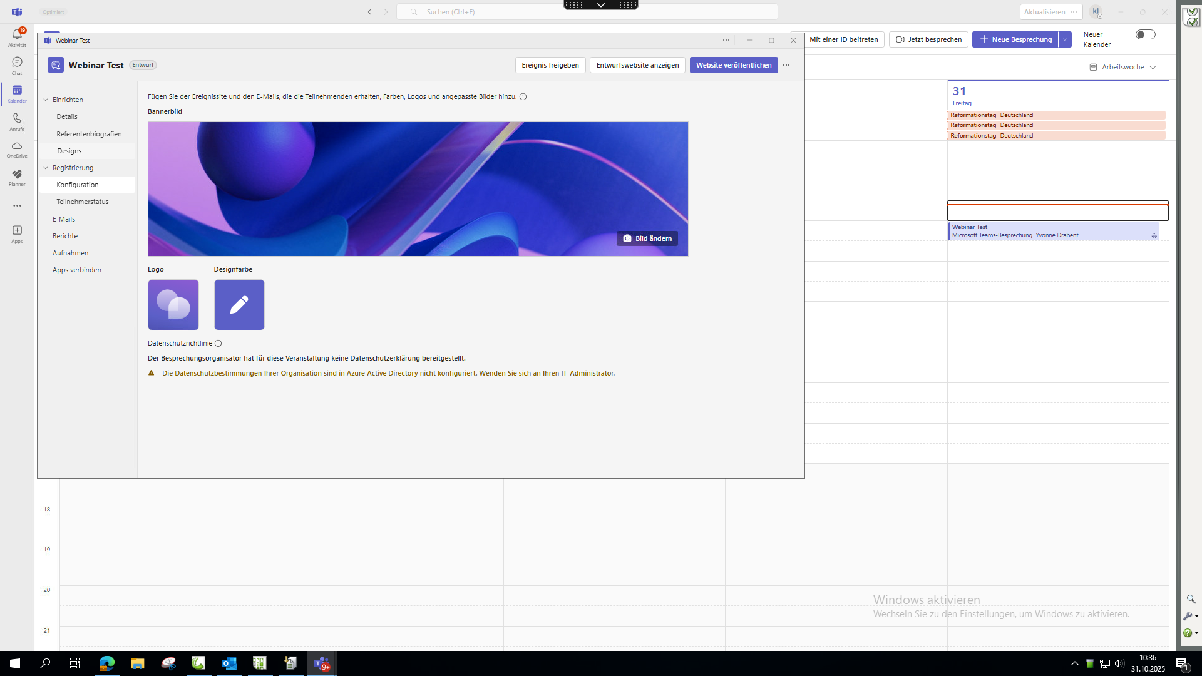Open the Aktivität bell icon

[x=17, y=36]
